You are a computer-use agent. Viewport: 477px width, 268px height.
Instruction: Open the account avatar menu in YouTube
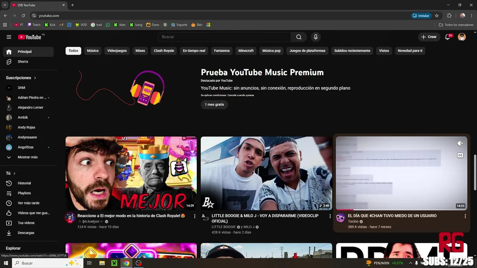[x=462, y=37]
